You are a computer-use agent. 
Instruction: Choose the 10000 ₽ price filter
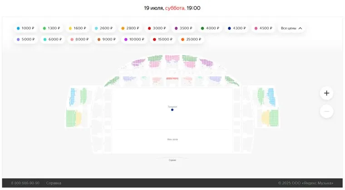pos(134,40)
